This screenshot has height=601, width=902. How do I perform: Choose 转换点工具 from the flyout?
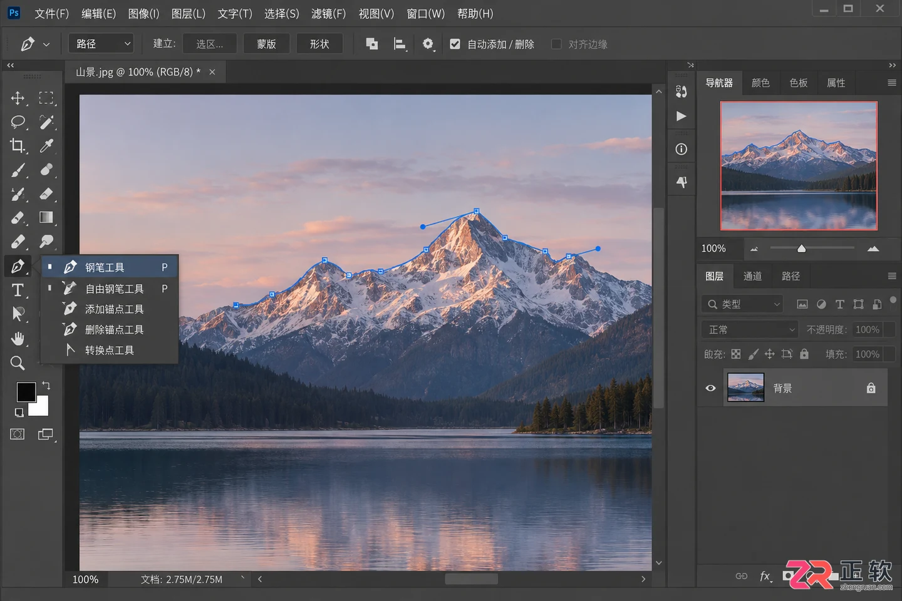click(x=110, y=350)
